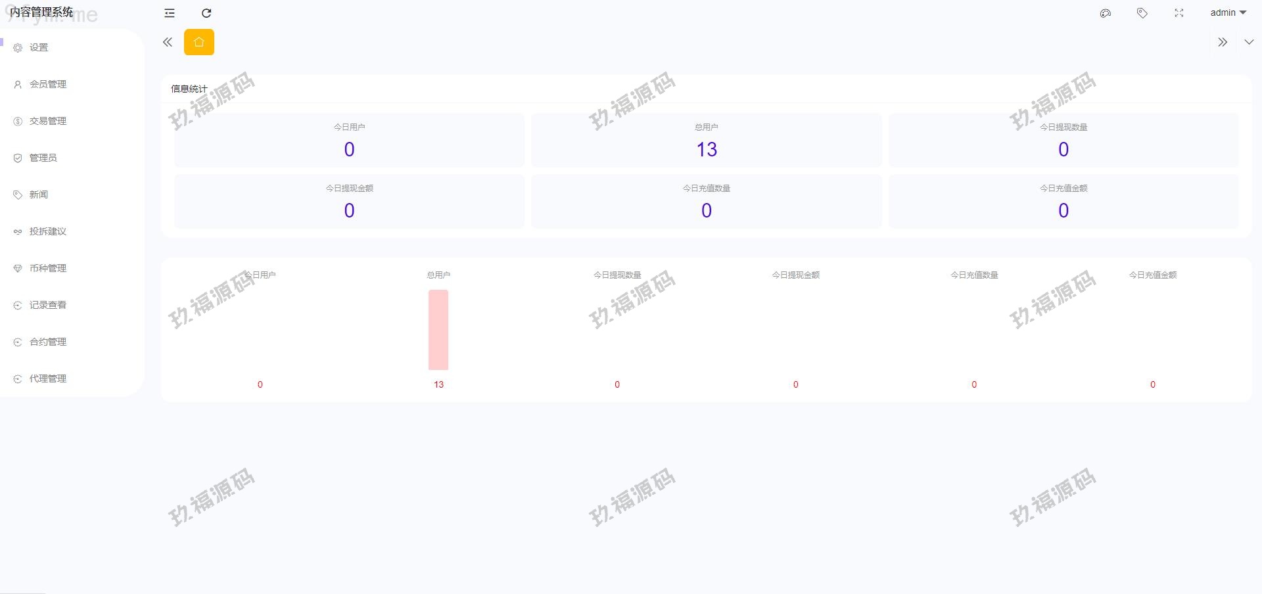The width and height of the screenshot is (1262, 594).
Task: Click the 新闻 tag icon in sidebar
Action: coord(18,195)
